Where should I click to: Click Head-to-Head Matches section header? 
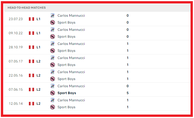tap(27, 7)
